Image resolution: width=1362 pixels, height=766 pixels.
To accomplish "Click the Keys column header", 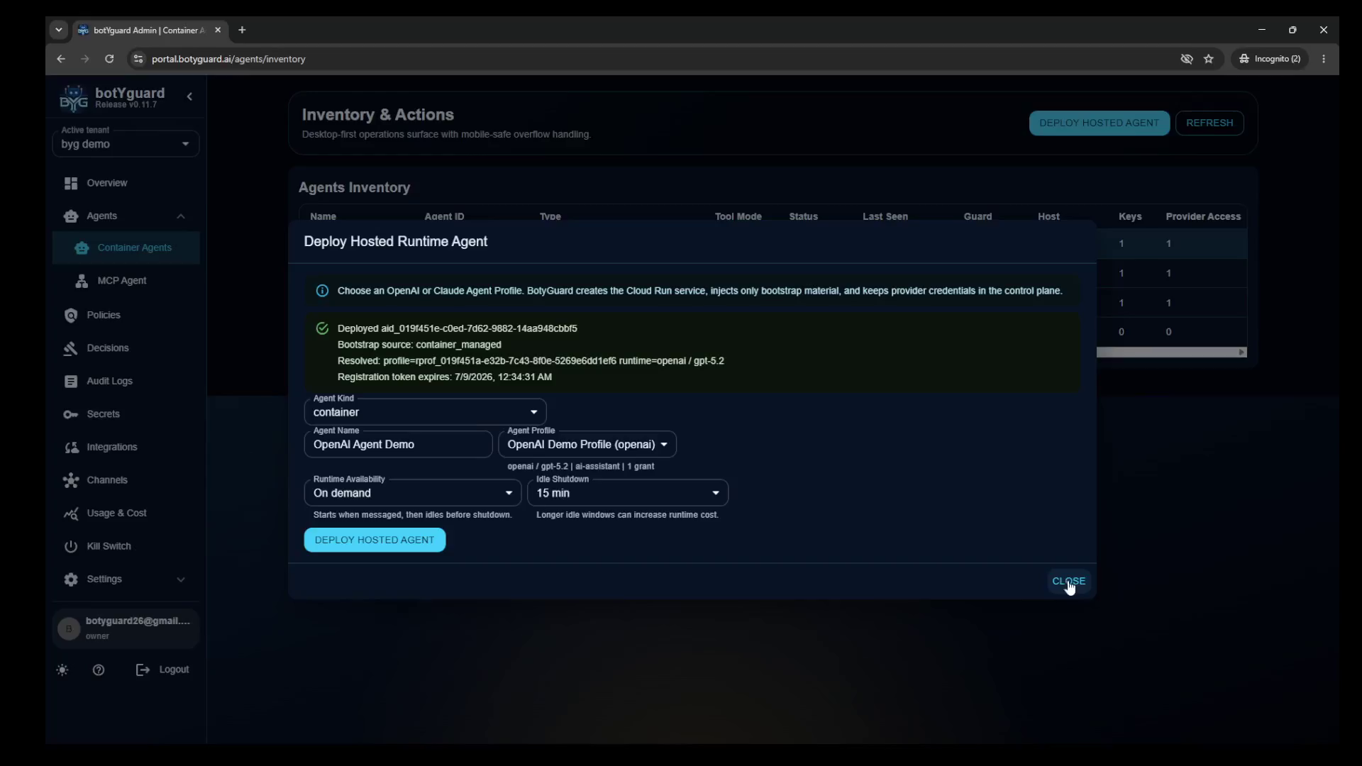I will pos(1130,217).
